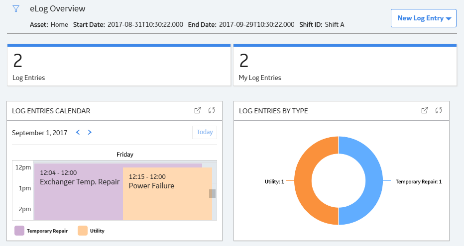Click the Temporary Repair: 1 chart label
The image size is (464, 246).
[x=418, y=181]
